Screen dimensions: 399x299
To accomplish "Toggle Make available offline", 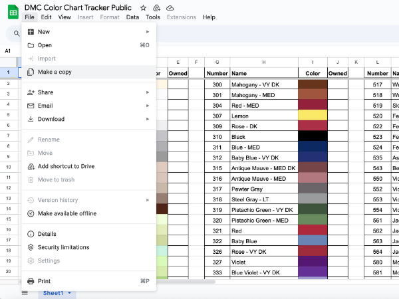I will point(66,213).
